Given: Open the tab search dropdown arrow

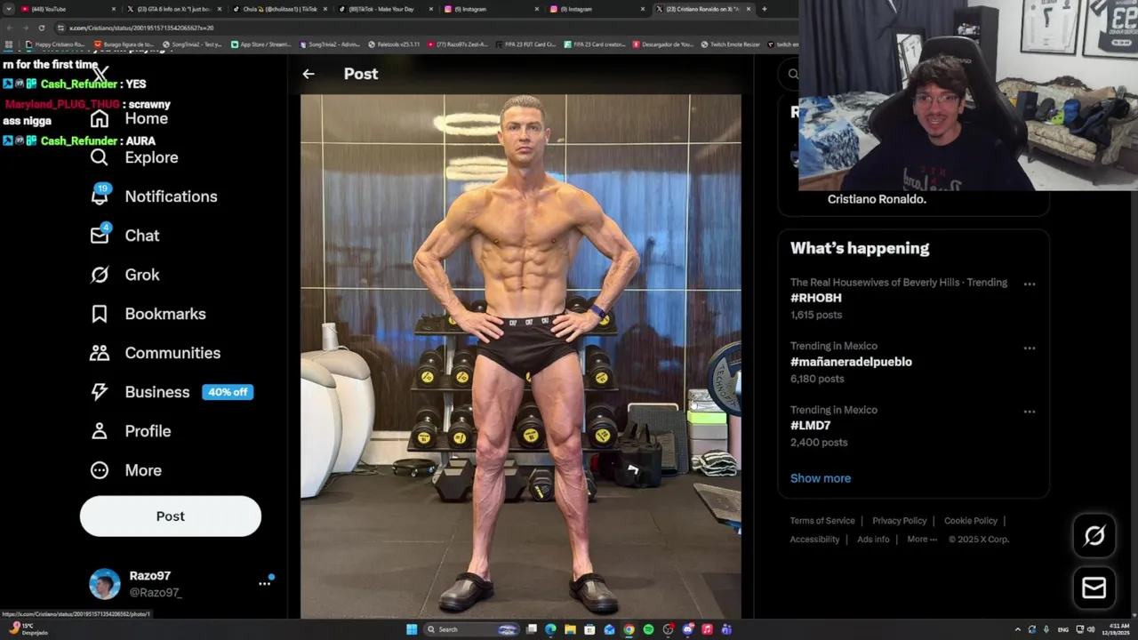Looking at the screenshot, I should [x=8, y=9].
